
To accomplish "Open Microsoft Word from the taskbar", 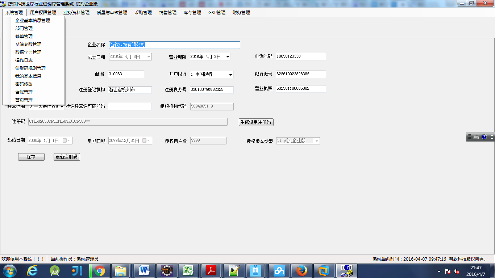I will click(x=143, y=270).
